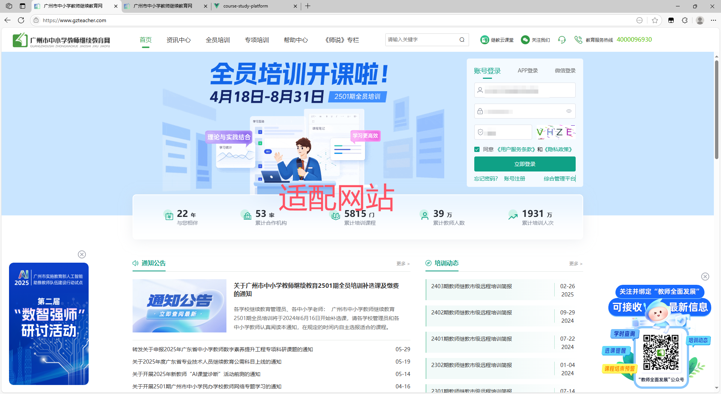The height and width of the screenshot is (394, 721).
Task: Close the left floating AI banner
Action: 82,254
